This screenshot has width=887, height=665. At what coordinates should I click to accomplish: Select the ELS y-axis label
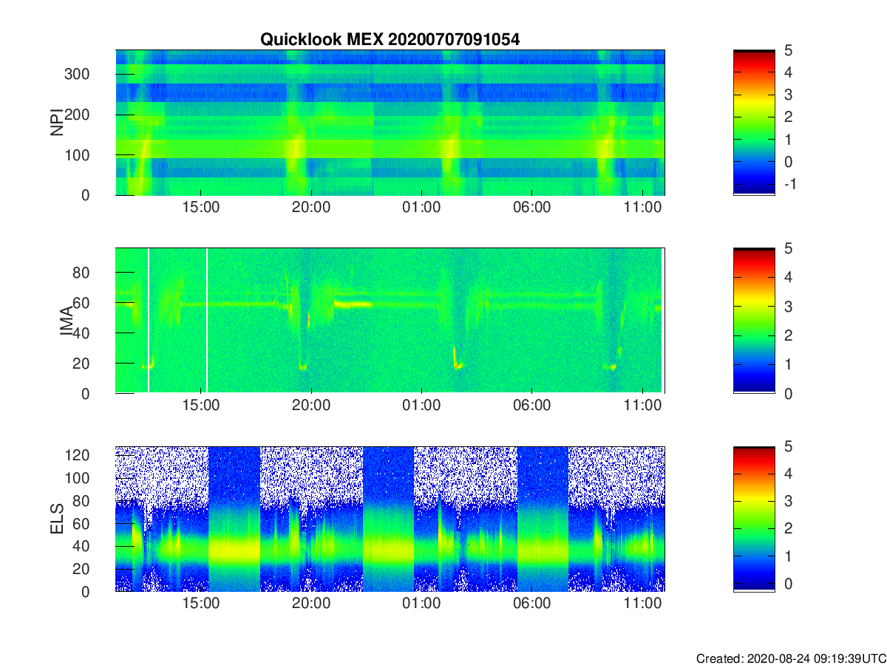tap(56, 519)
